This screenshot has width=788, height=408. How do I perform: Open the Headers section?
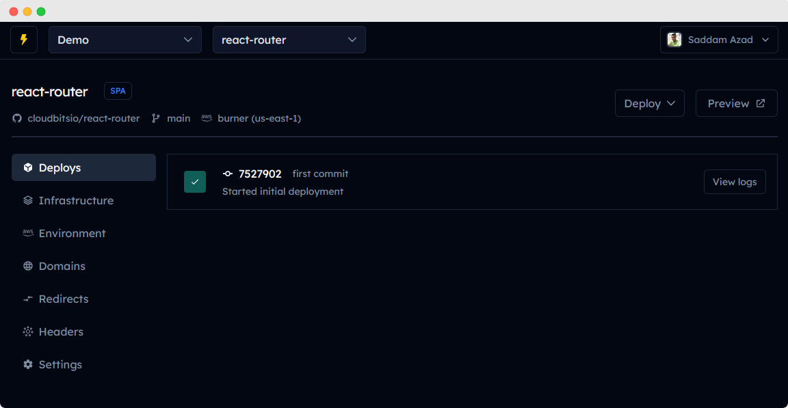(83, 331)
